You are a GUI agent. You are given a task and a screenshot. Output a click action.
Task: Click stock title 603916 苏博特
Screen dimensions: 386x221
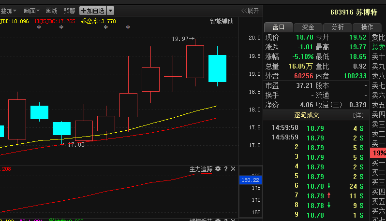click(354, 12)
